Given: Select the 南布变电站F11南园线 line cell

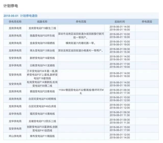Looking at the screenshot, I should pyautogui.click(x=42, y=136).
